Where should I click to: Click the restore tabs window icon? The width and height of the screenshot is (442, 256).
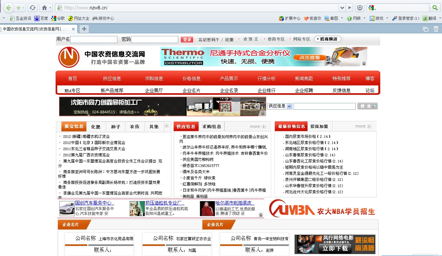point(426,29)
